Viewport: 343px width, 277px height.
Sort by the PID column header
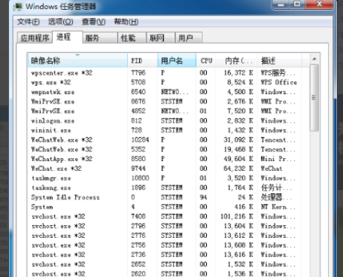point(143,60)
